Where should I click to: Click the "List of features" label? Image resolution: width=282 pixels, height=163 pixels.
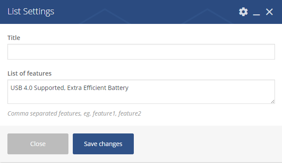tap(30, 73)
